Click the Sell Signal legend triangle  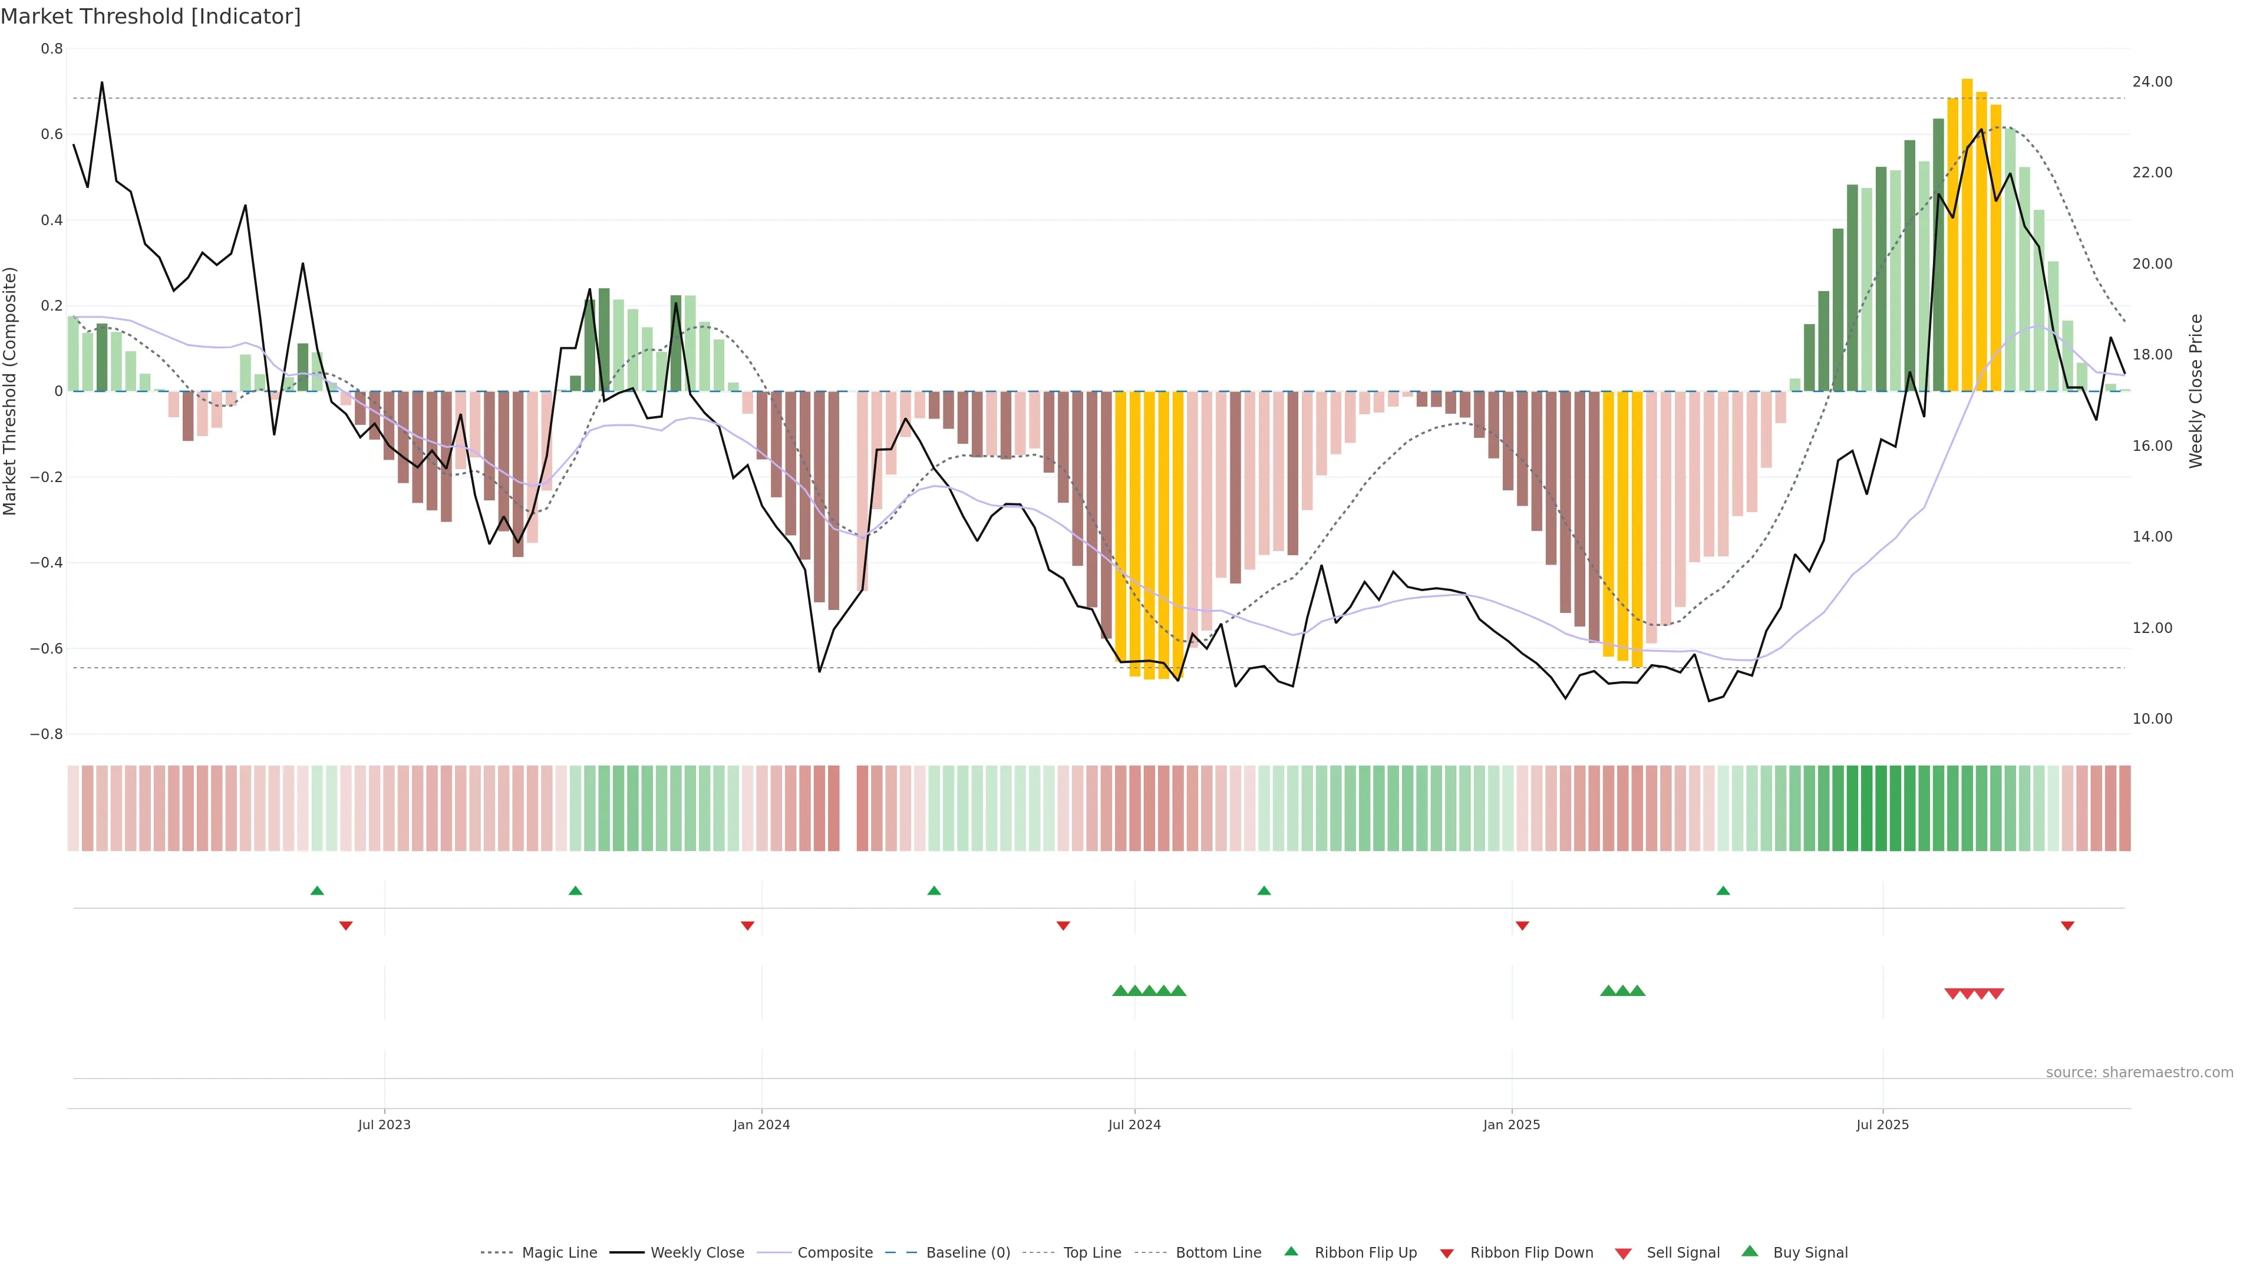[1624, 1254]
